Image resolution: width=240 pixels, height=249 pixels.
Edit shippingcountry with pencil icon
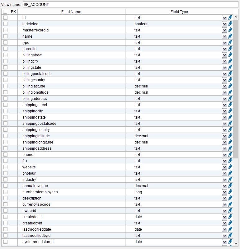pyautogui.click(x=230, y=129)
